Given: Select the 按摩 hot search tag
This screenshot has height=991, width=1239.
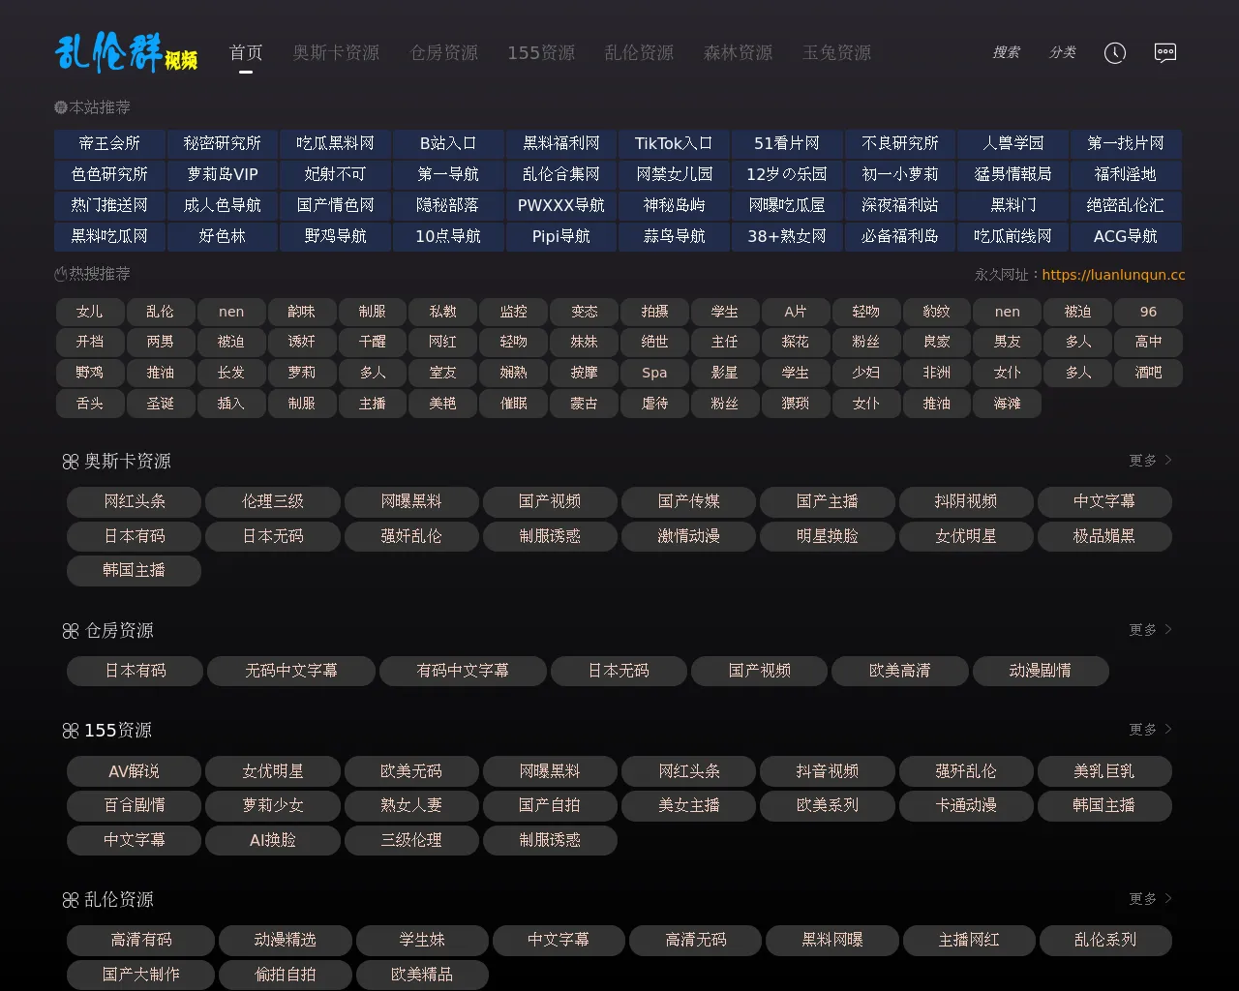Looking at the screenshot, I should (x=584, y=373).
